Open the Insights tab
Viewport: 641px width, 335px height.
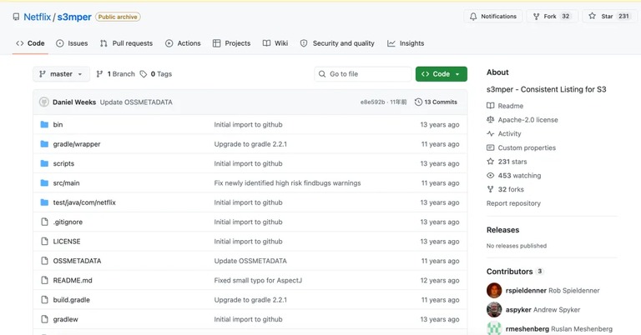point(406,43)
